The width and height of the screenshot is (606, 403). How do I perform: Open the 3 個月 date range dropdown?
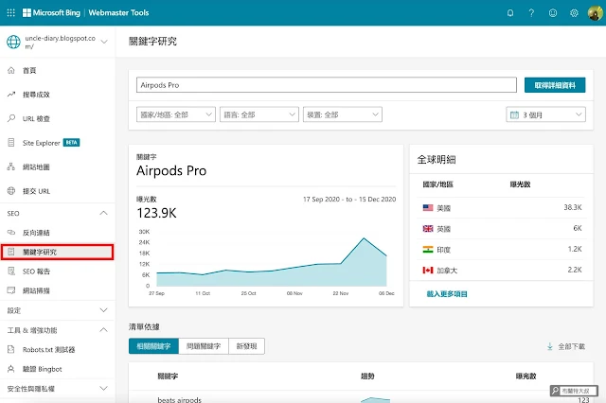(x=545, y=114)
